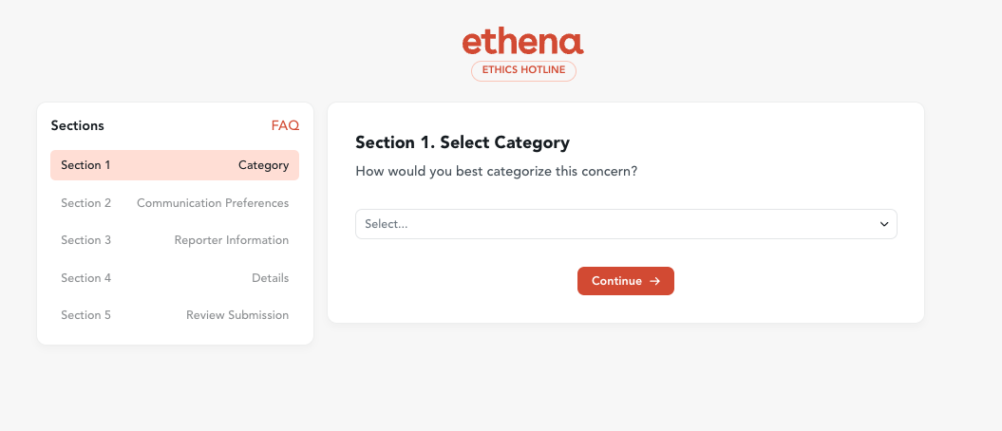The height and width of the screenshot is (431, 1002).
Task: Choose the "Section 4" sidebar label
Action: coord(85,278)
